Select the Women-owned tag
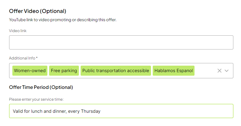This screenshot has height=126, width=241. (x=30, y=71)
